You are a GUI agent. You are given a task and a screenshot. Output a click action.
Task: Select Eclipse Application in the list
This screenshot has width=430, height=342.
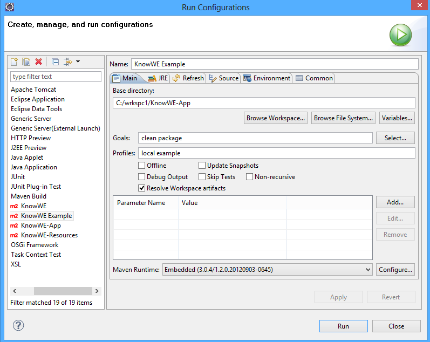tap(38, 99)
